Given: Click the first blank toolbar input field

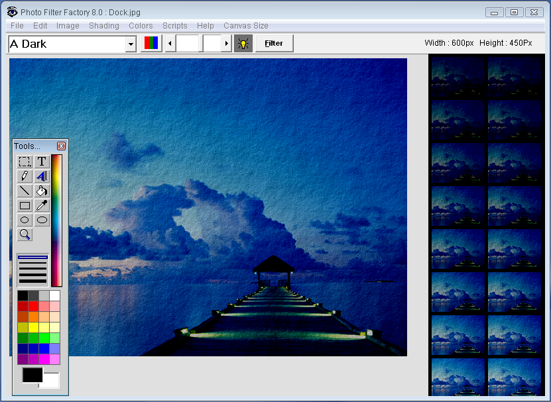Looking at the screenshot, I should click(x=187, y=44).
